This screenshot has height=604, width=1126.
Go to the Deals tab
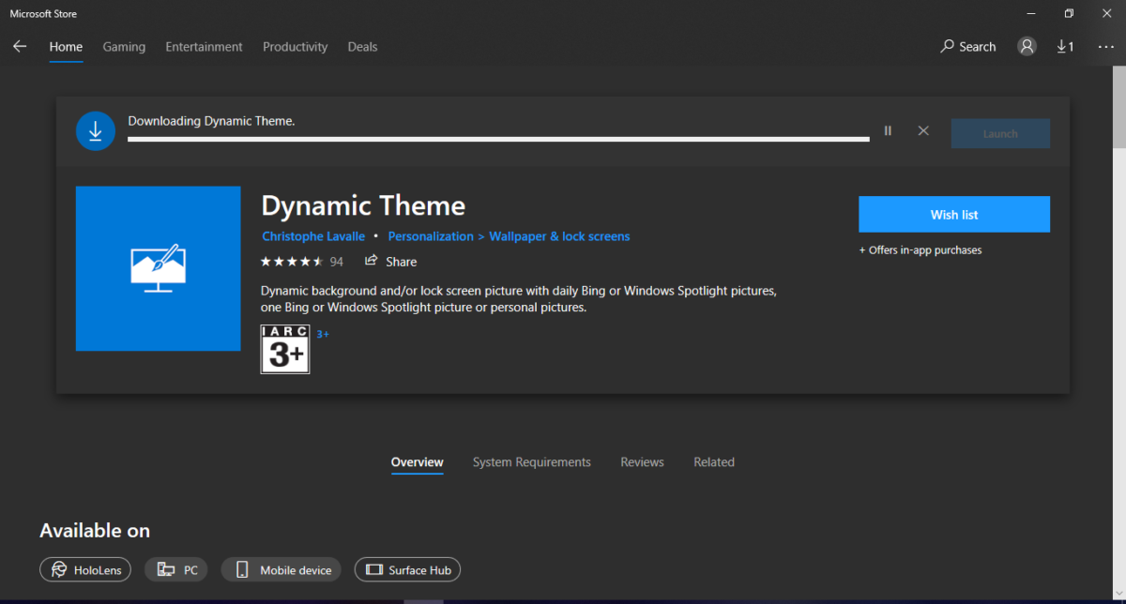point(362,47)
